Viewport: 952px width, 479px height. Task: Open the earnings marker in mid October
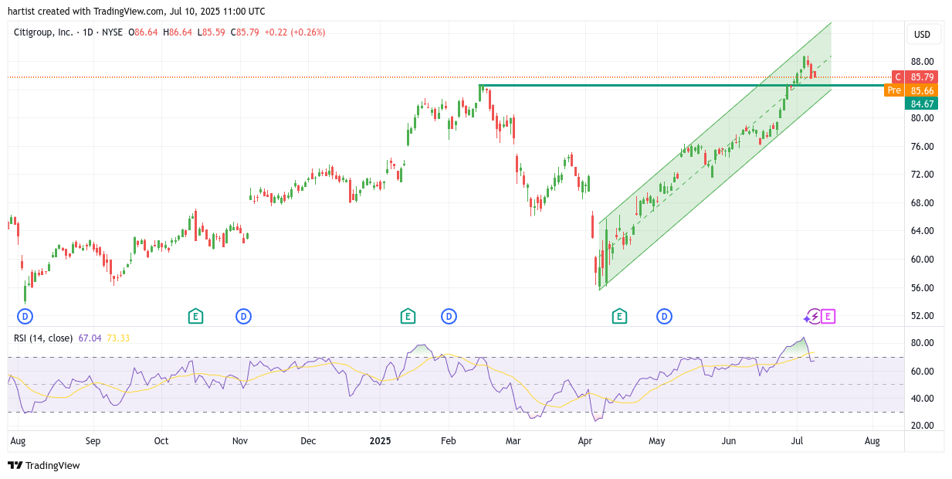196,316
